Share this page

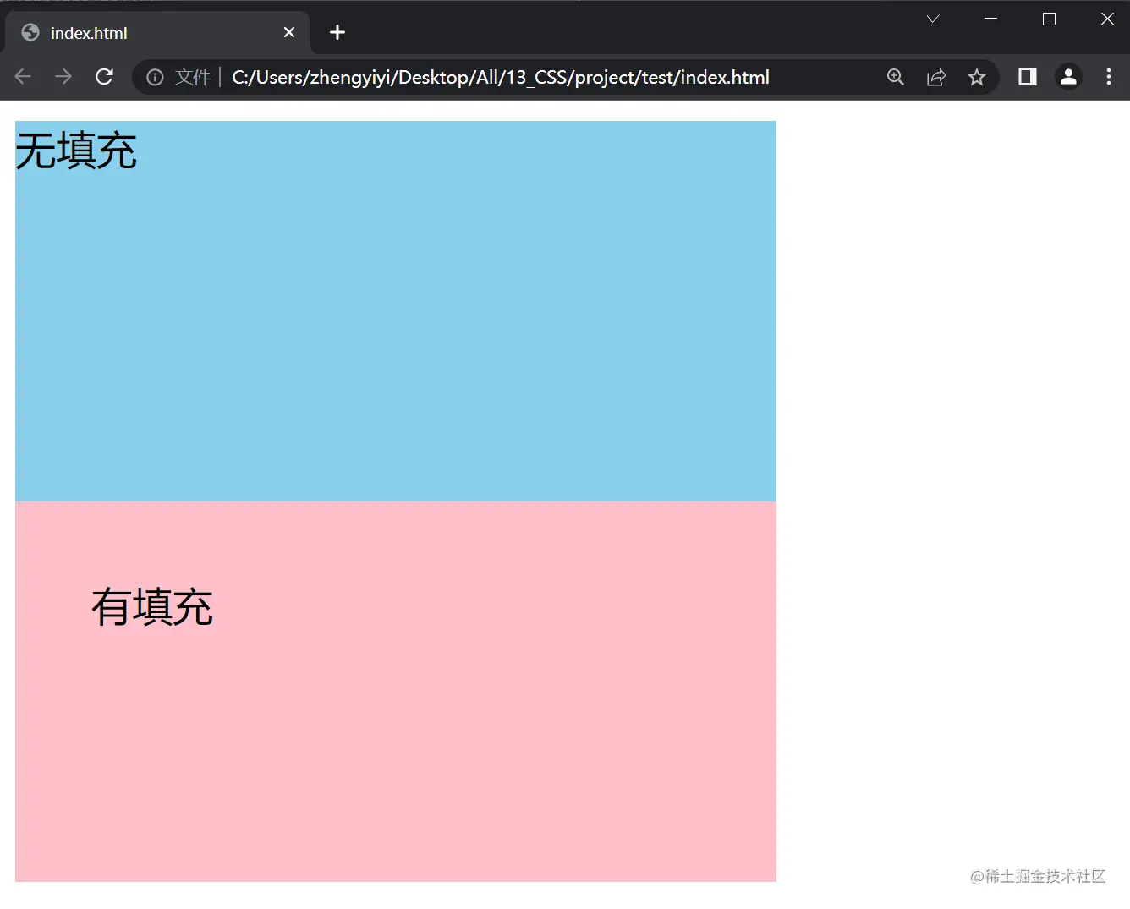pos(936,78)
